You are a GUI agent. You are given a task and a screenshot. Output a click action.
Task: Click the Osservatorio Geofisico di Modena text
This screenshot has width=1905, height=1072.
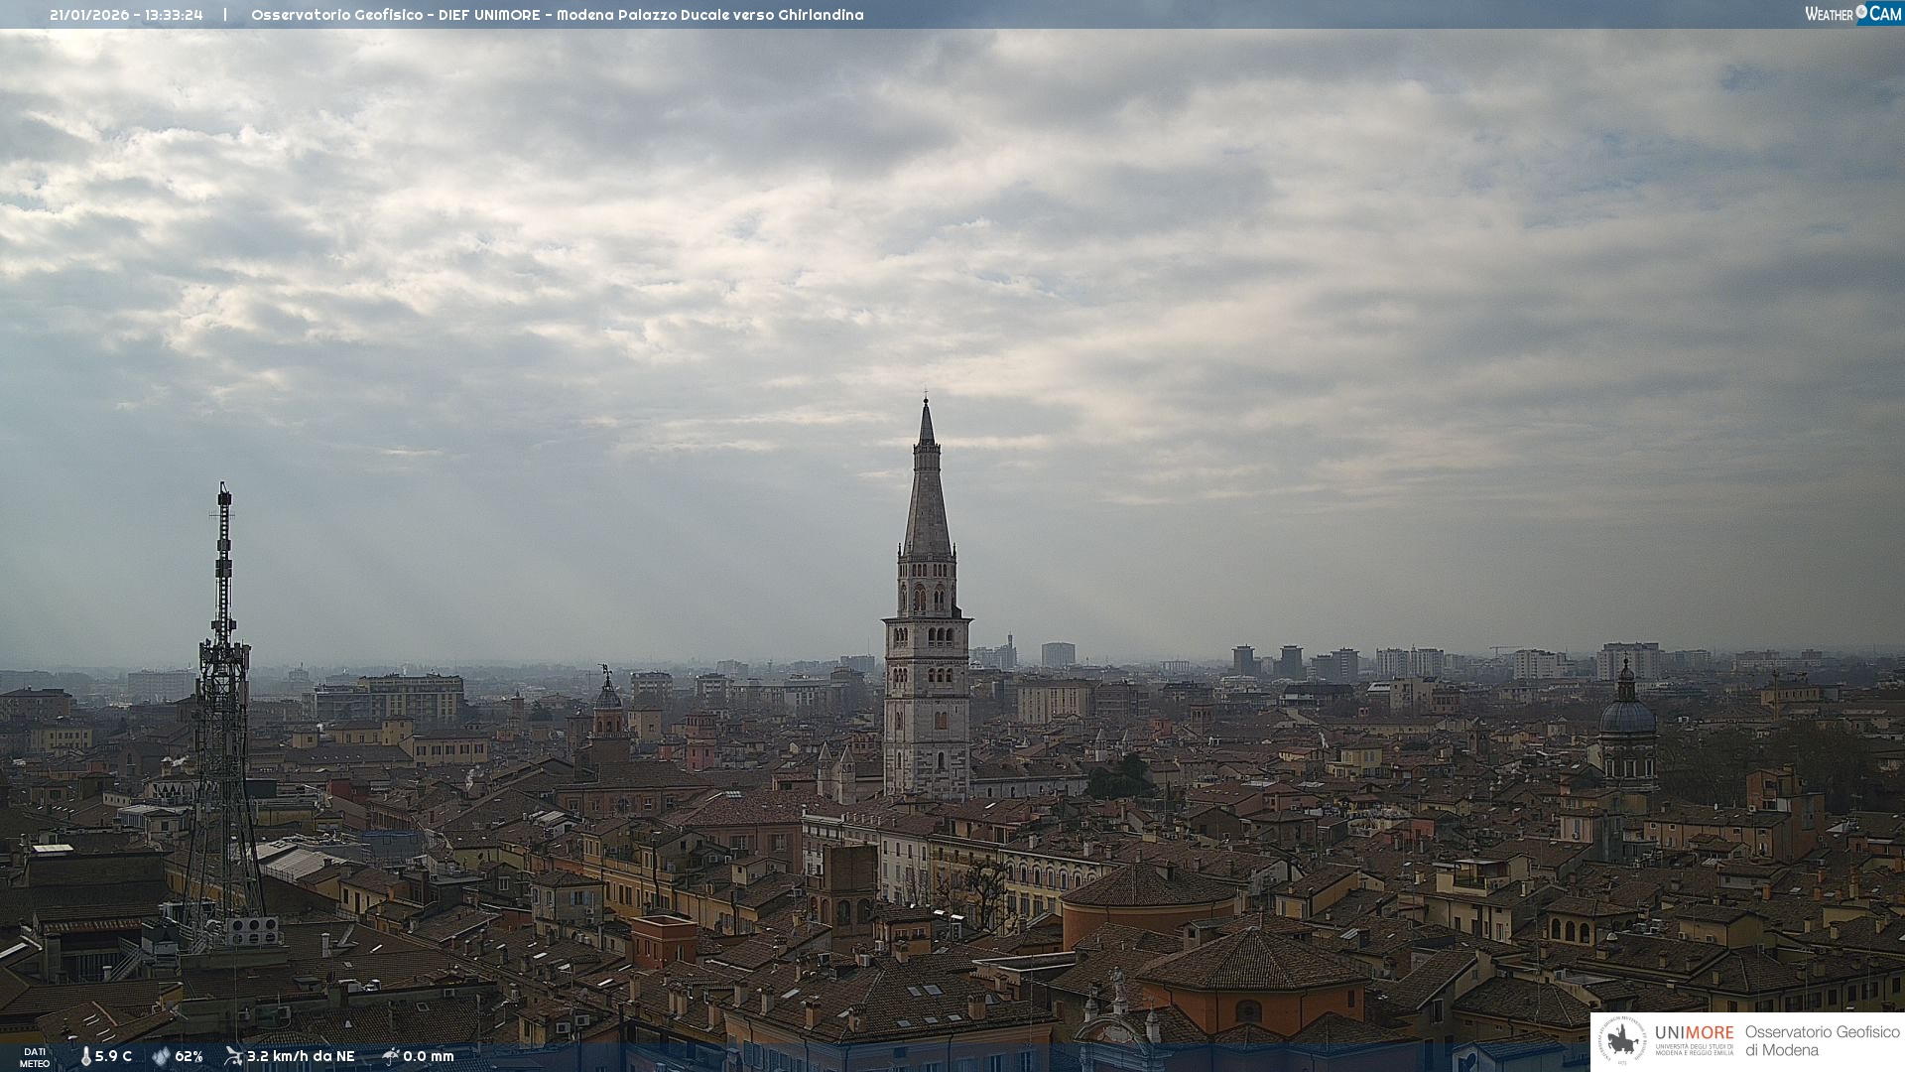tap(1822, 1041)
